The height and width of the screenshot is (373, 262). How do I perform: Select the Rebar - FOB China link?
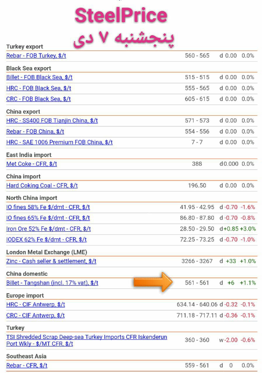point(35,131)
